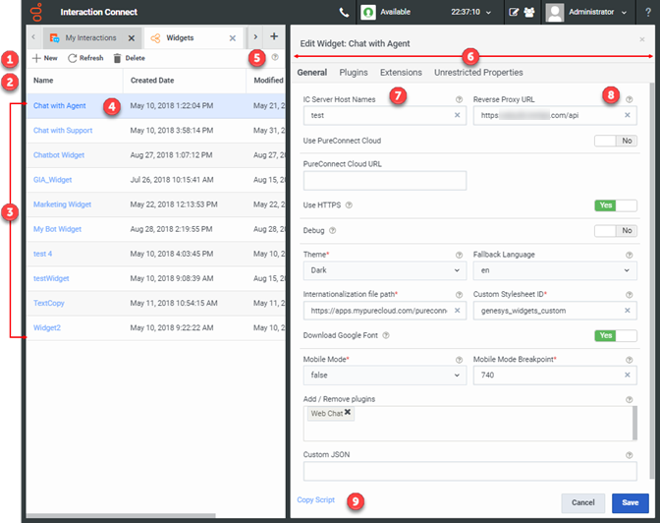Turn off Download Google Font toggle
The height and width of the screenshot is (523, 660).
(x=616, y=335)
